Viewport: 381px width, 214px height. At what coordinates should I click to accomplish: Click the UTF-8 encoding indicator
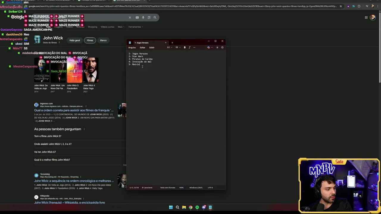pos(210,188)
